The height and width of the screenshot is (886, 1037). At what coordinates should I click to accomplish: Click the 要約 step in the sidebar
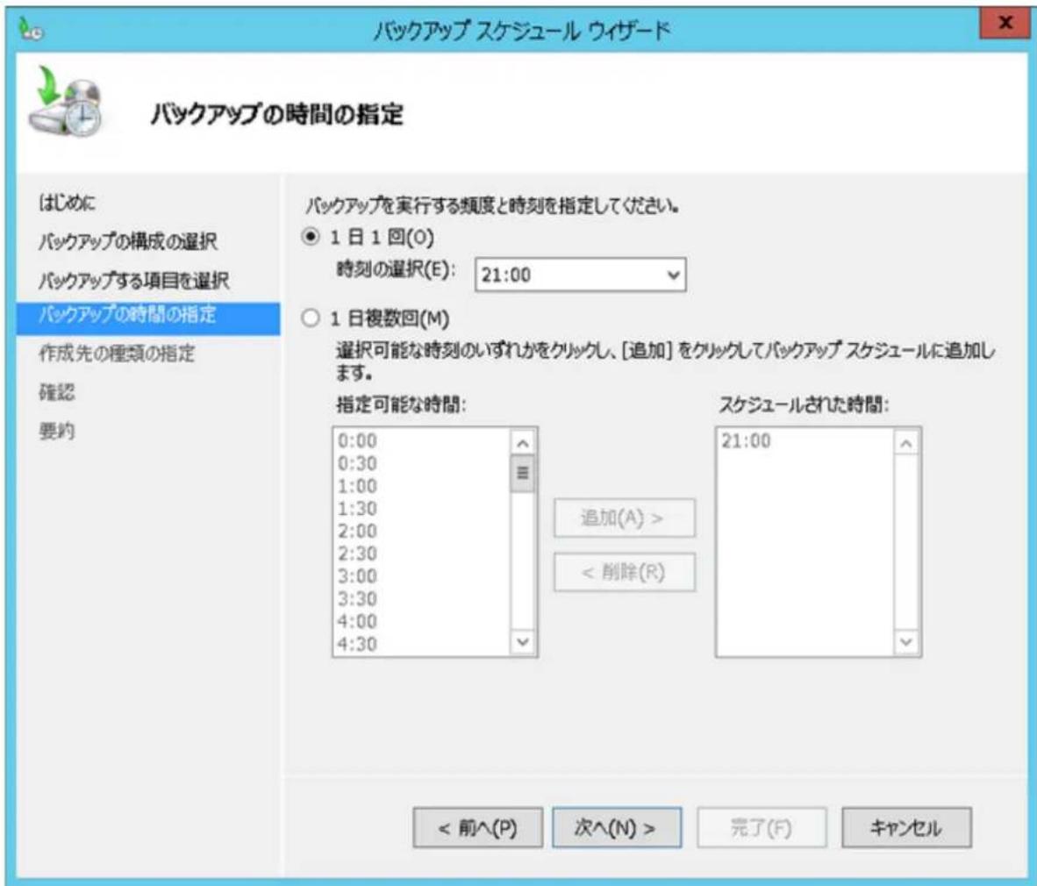click(x=57, y=431)
